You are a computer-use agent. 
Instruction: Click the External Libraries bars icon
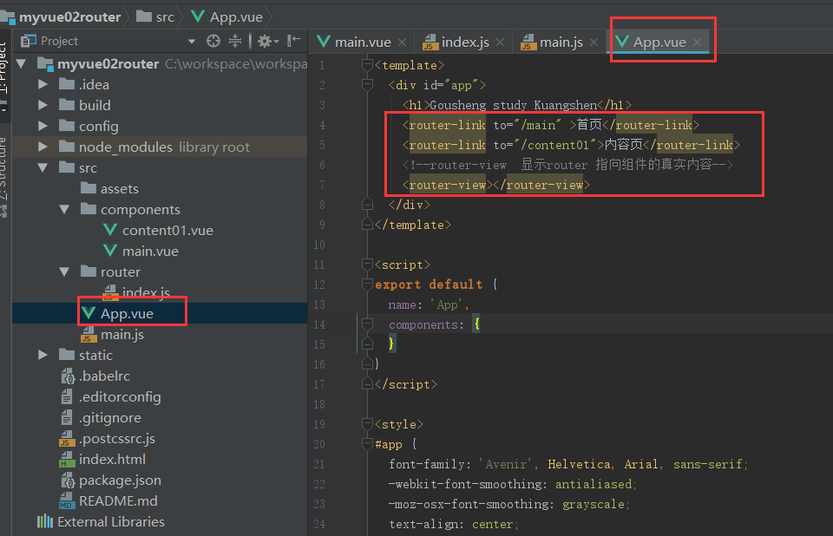click(44, 521)
